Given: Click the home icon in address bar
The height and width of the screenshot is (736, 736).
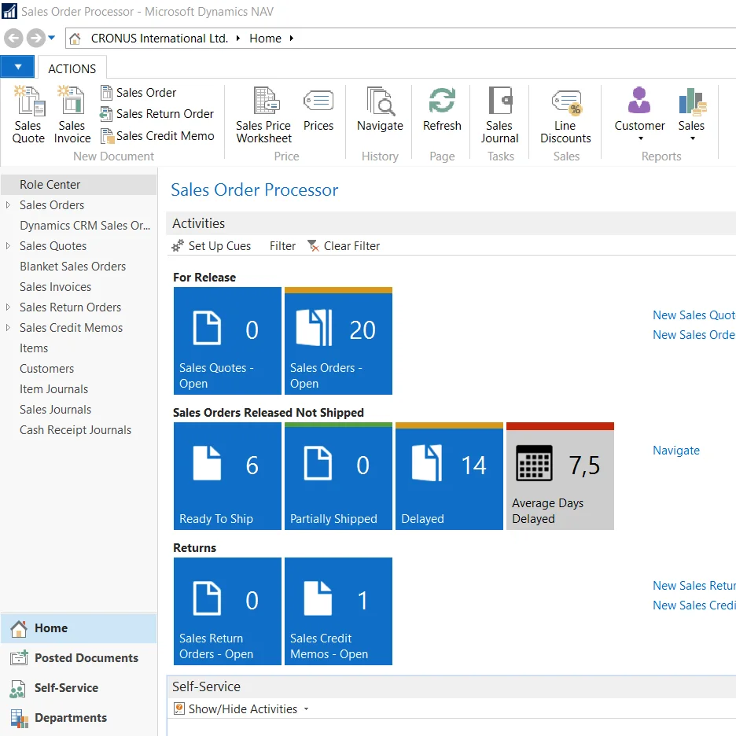Looking at the screenshot, I should click(75, 39).
